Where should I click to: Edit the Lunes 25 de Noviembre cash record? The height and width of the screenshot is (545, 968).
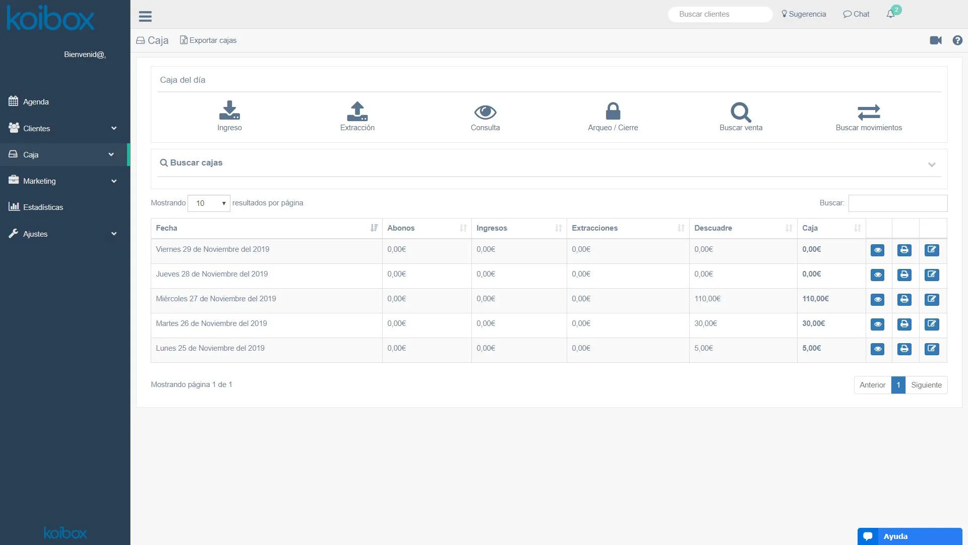(x=932, y=349)
